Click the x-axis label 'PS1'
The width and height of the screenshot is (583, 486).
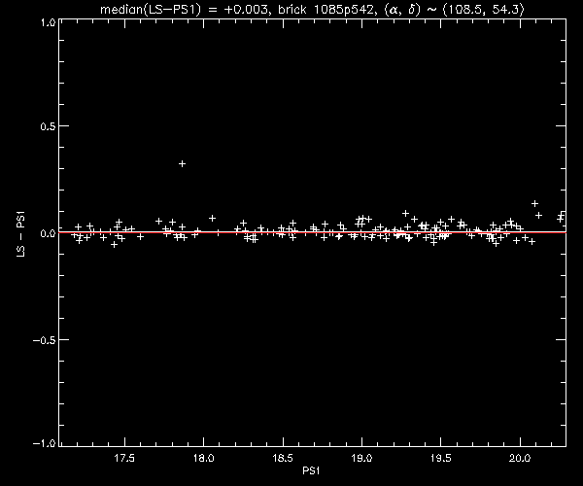311,470
